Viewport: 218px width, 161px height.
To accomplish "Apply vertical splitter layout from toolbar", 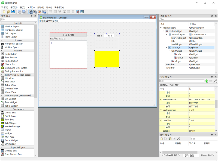I will [x=64, y=12].
